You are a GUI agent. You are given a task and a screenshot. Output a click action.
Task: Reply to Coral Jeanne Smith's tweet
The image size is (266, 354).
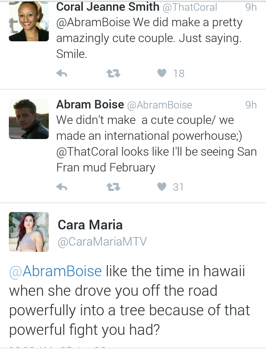(x=62, y=73)
